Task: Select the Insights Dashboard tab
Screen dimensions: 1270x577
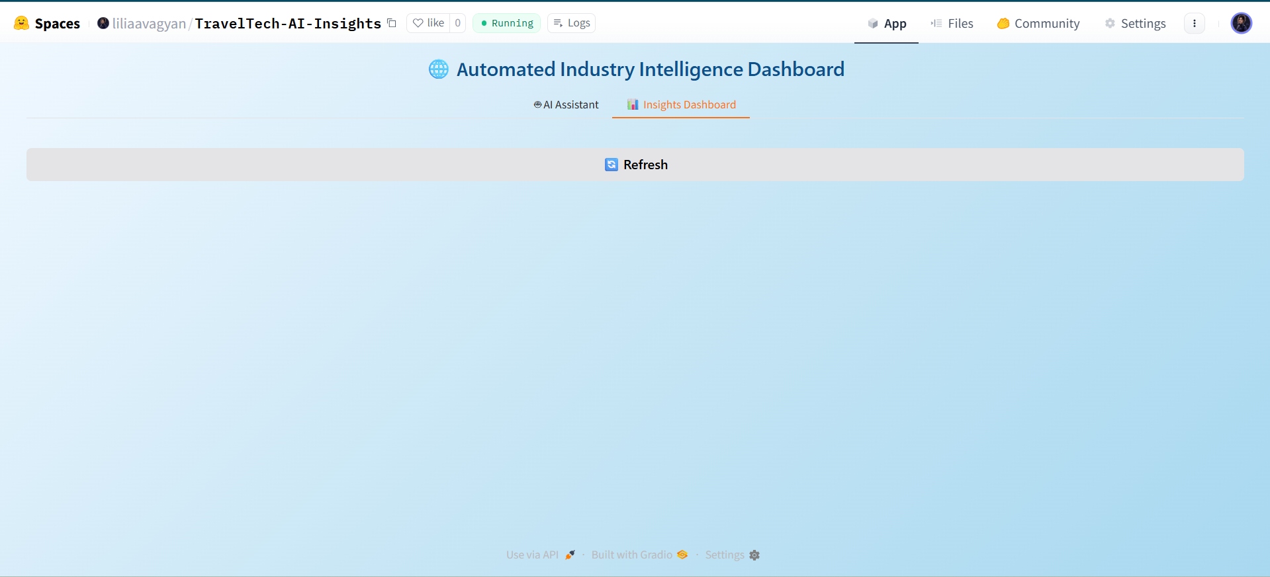Action: [x=681, y=104]
